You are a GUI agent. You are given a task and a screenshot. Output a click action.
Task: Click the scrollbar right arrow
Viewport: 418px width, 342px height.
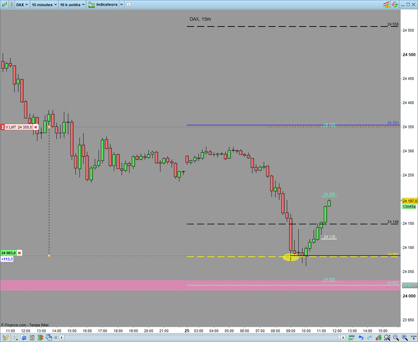343,337
